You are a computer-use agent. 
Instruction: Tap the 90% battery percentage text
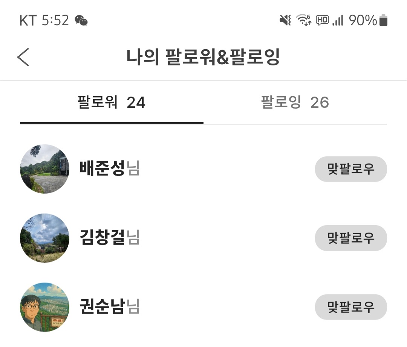click(363, 20)
